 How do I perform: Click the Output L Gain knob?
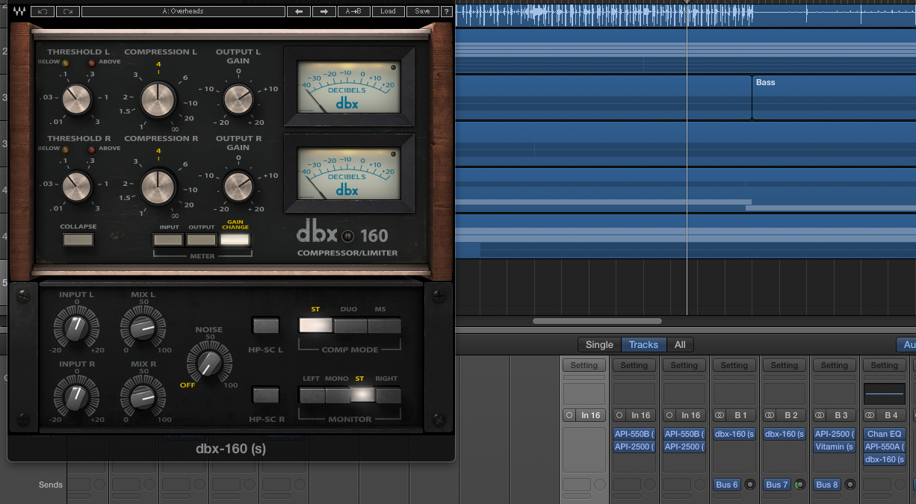238,99
